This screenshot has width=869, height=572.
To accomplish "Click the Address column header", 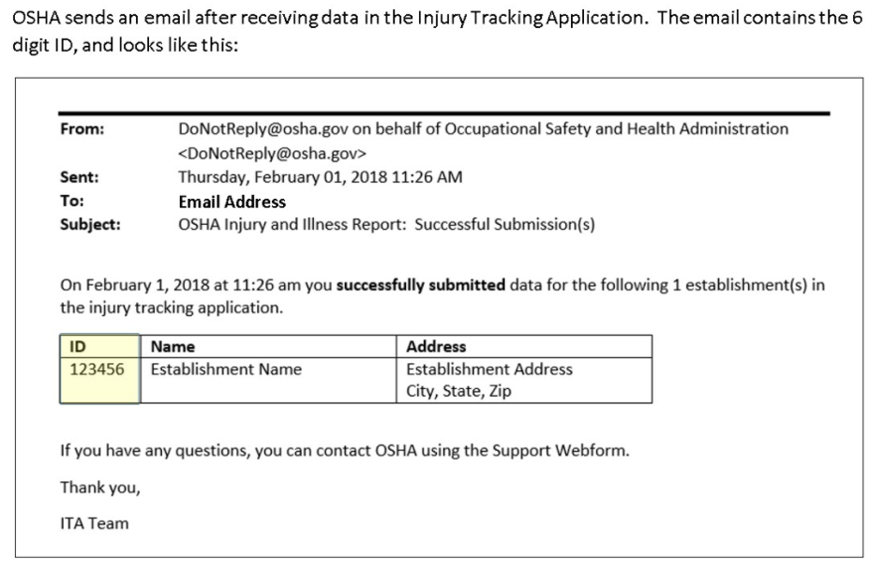I will tap(436, 347).
